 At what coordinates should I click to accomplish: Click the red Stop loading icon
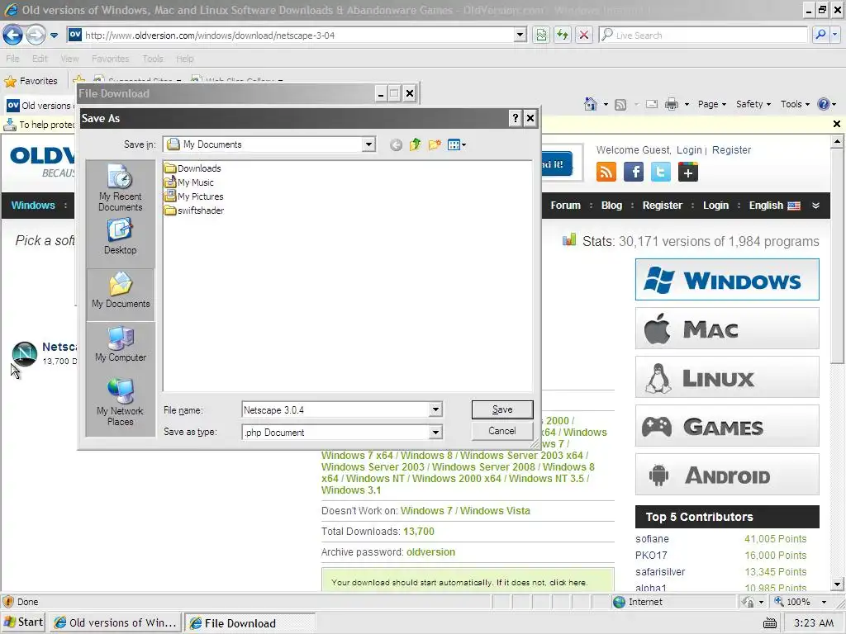coord(584,35)
